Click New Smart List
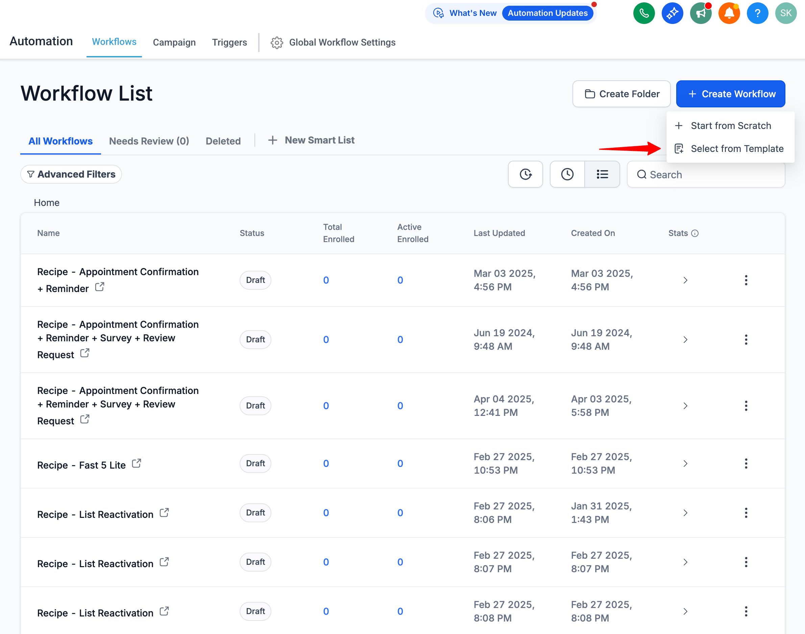805x634 pixels. coord(311,140)
